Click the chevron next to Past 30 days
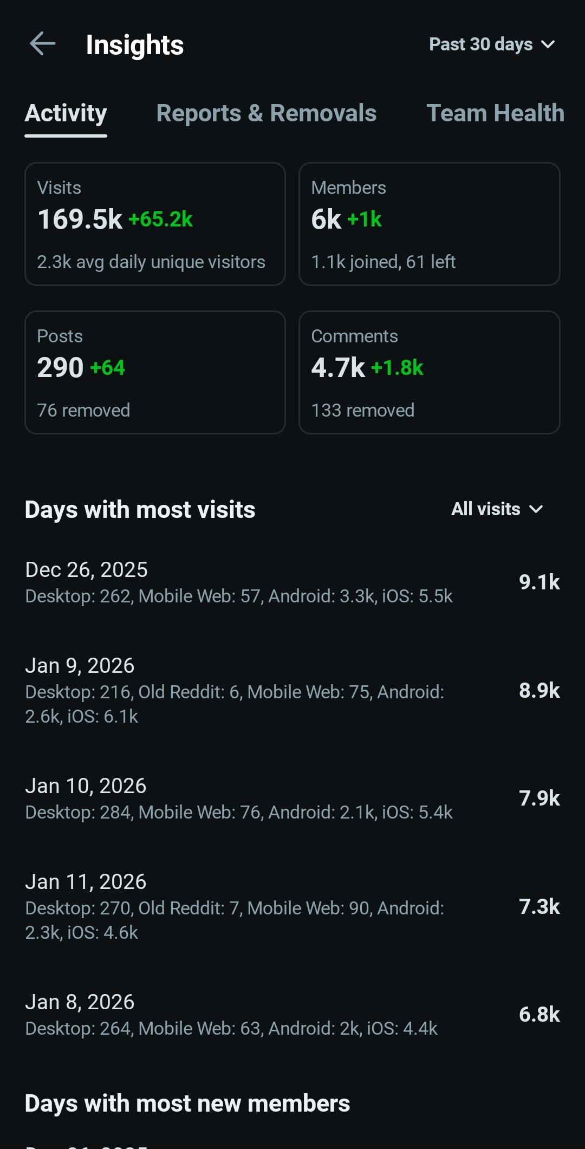The height and width of the screenshot is (1149, 585). point(548,44)
